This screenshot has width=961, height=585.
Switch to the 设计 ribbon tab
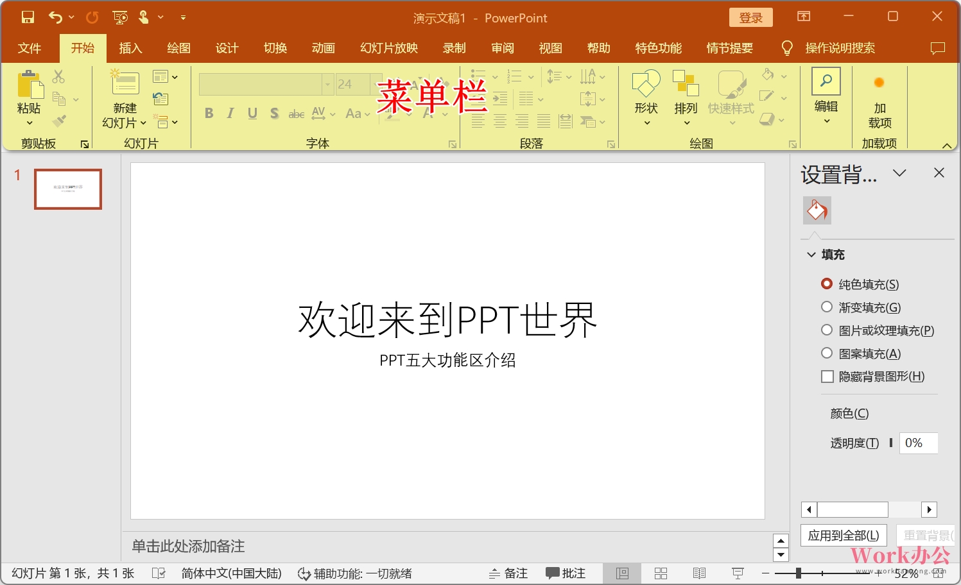point(227,48)
